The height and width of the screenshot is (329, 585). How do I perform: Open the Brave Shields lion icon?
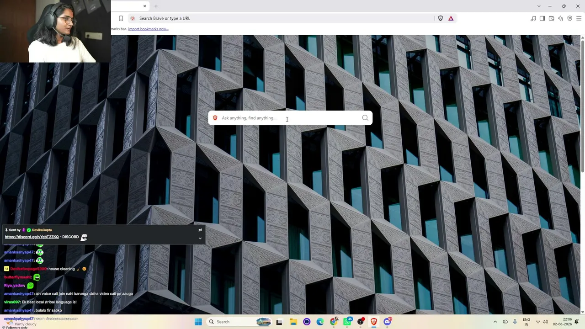coord(441,18)
